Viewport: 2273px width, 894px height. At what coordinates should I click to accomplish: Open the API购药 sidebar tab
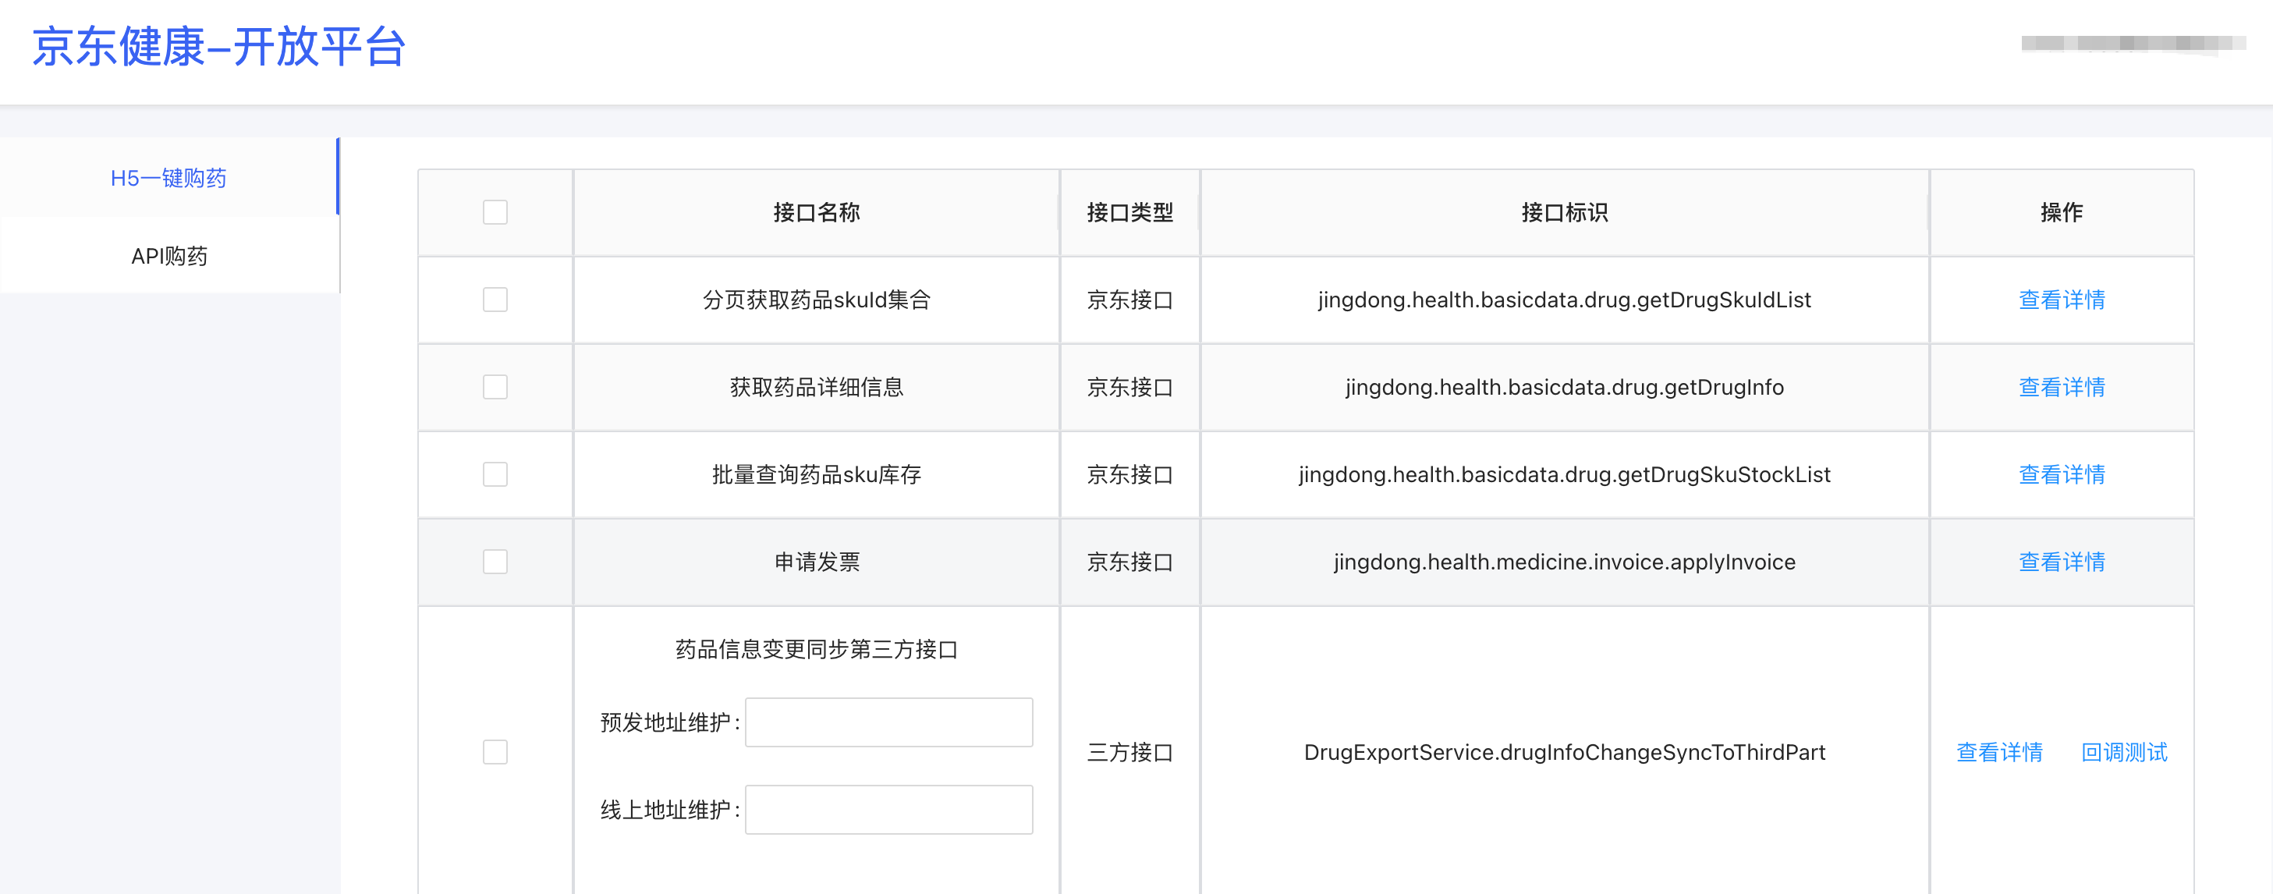point(168,256)
